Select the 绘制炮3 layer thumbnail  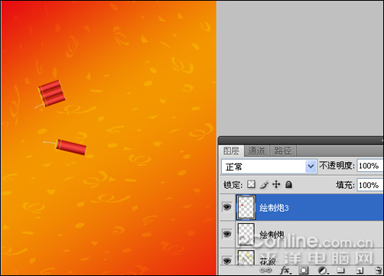pos(246,207)
